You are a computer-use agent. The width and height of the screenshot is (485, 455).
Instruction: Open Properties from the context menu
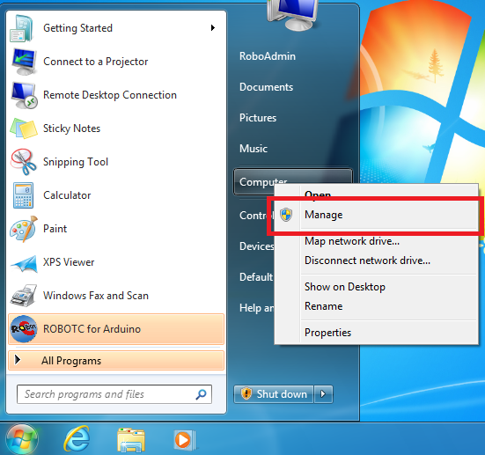[x=327, y=333]
